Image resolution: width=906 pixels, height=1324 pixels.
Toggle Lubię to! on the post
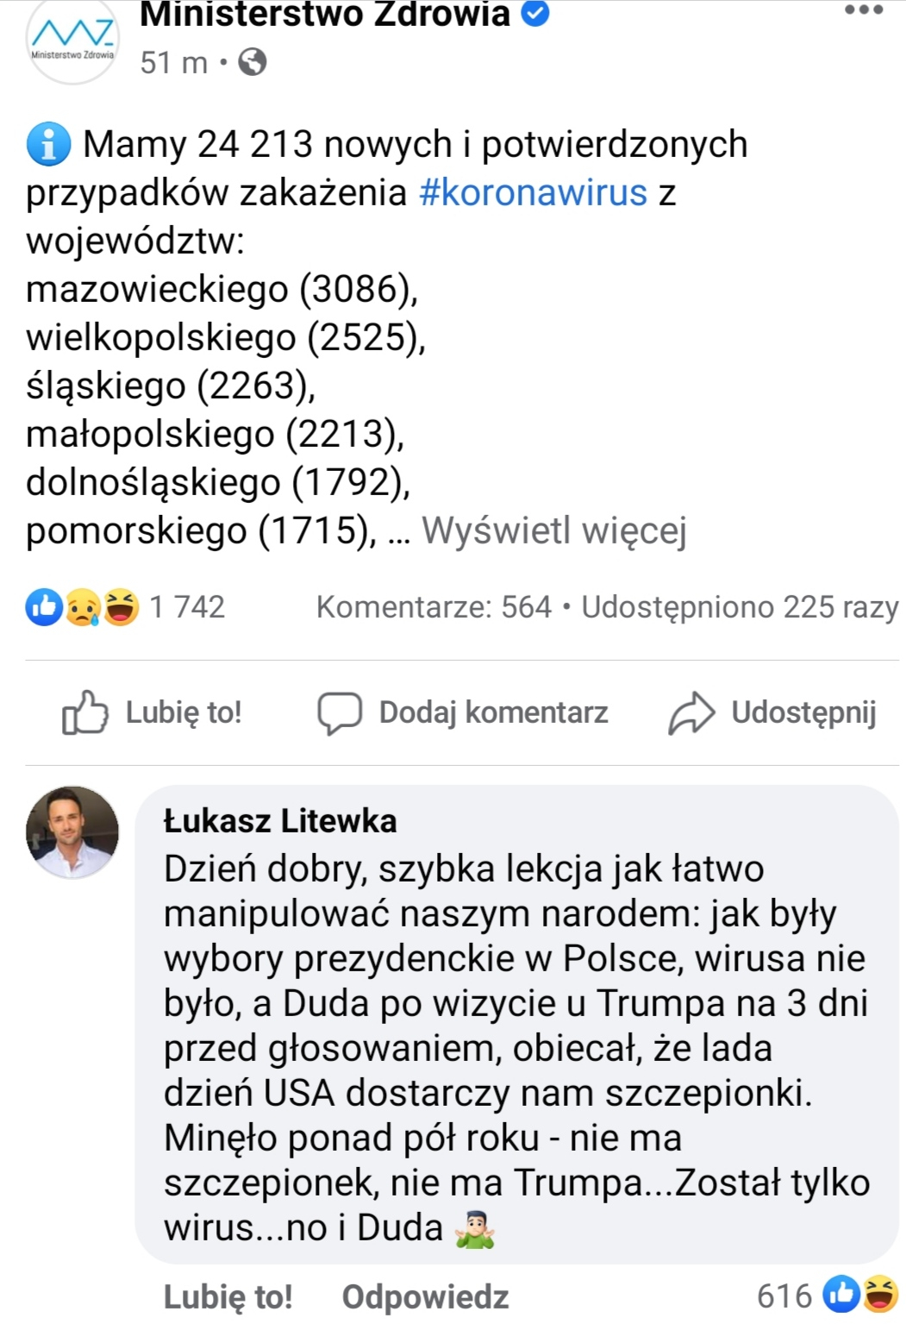tap(153, 712)
